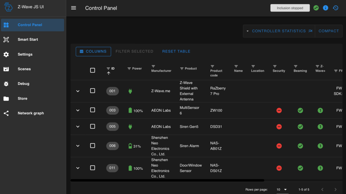Click the Smart Start QR code icon
Viewport: 346px width, 194px height.
[6, 39]
